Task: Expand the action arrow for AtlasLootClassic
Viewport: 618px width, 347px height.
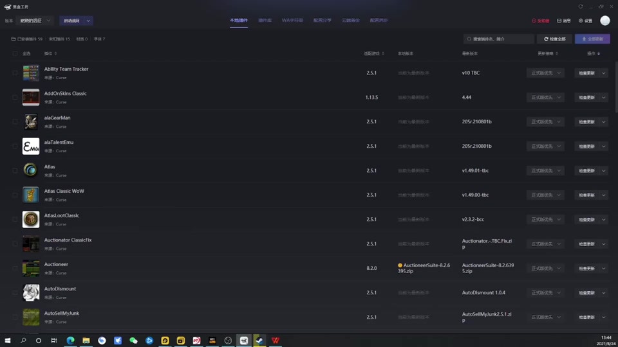Action: tap(604, 219)
